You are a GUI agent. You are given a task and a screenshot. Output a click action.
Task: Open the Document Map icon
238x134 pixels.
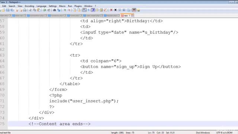[101, 10]
